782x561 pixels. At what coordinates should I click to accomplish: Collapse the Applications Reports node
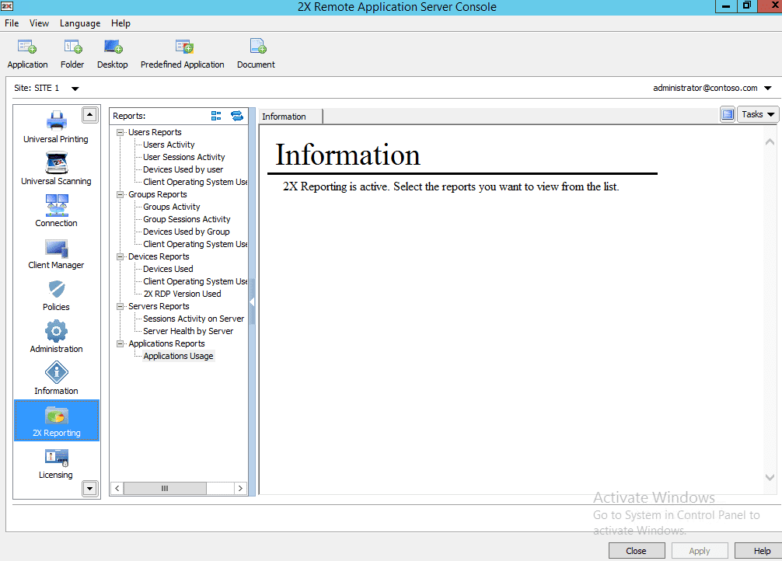click(x=120, y=344)
